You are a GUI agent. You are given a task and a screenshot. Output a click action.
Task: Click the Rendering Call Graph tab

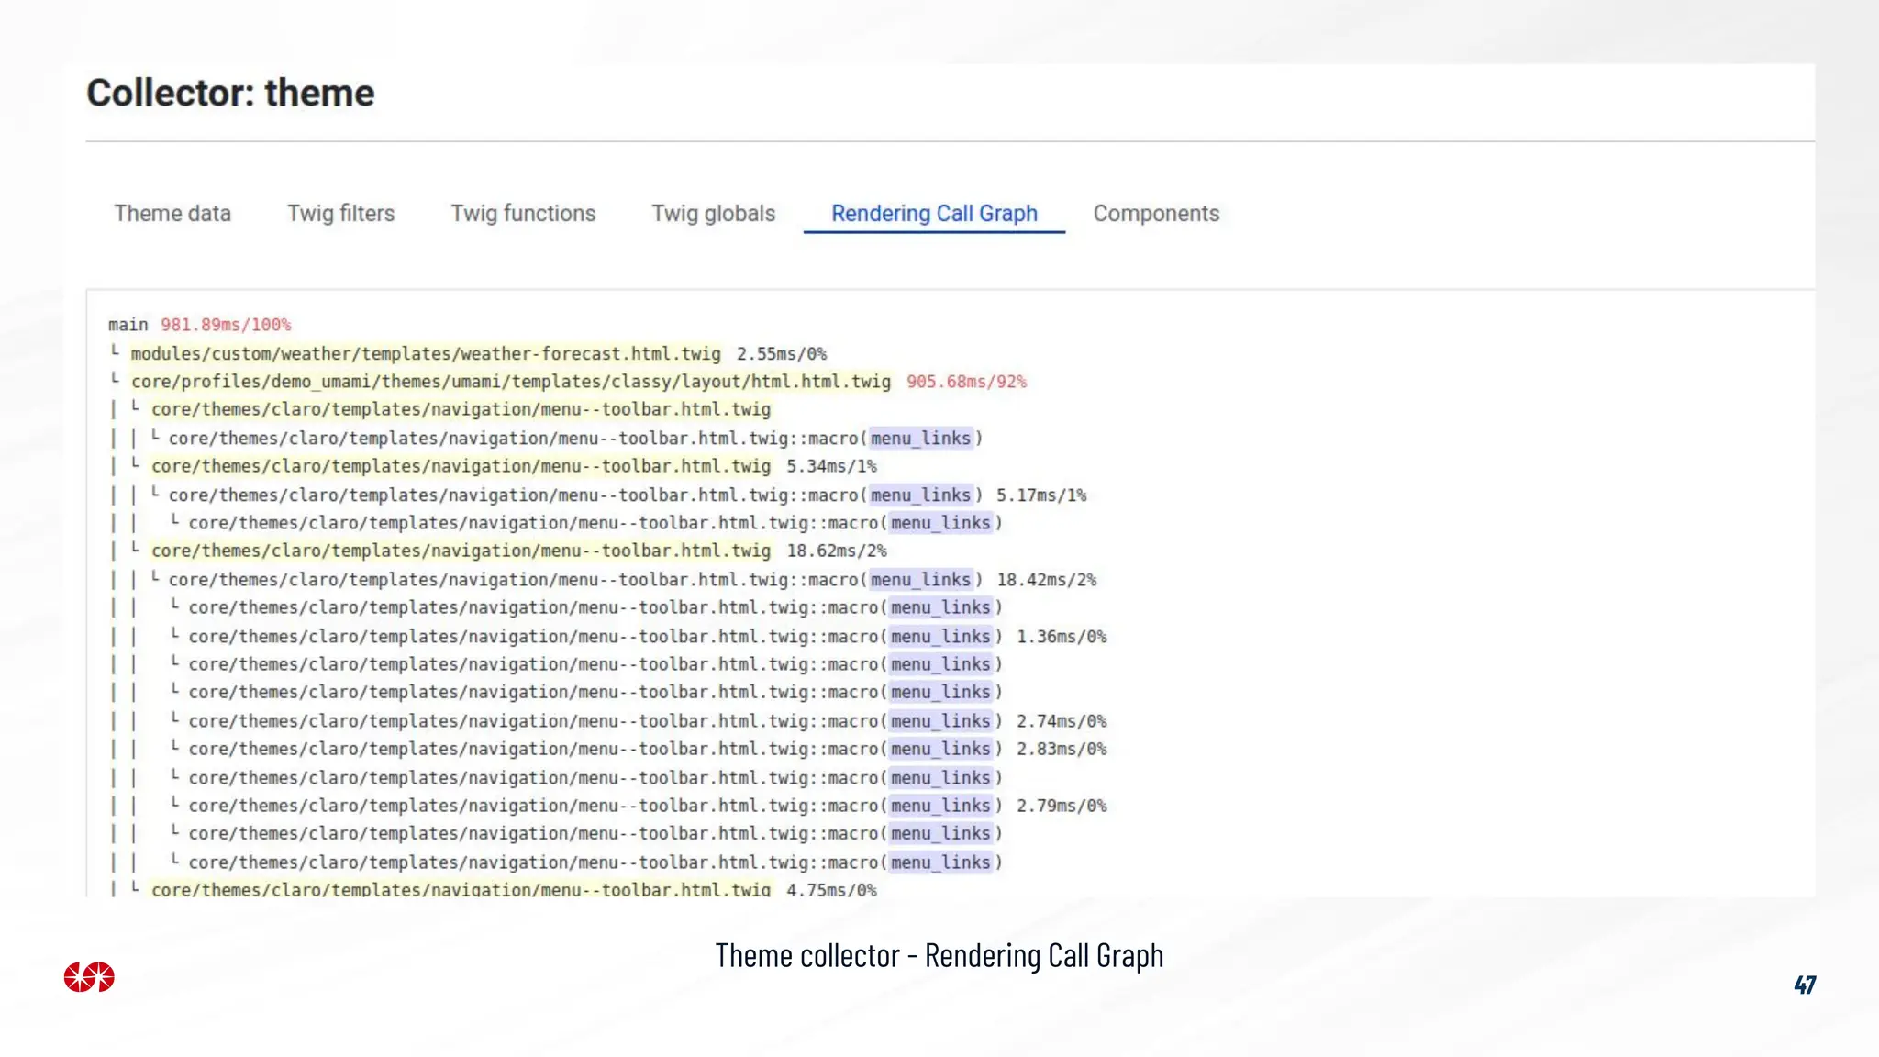click(x=934, y=214)
